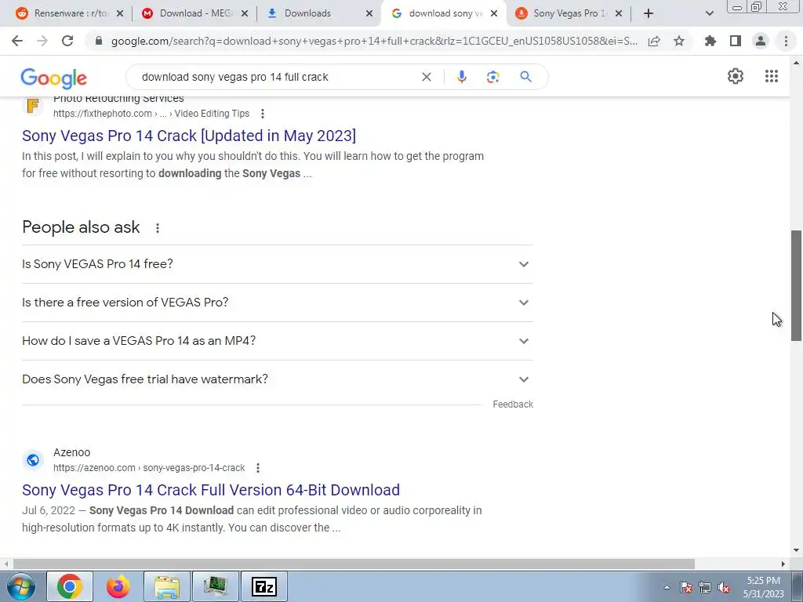
Task: Open more options for People also ask
Action: pos(158,228)
